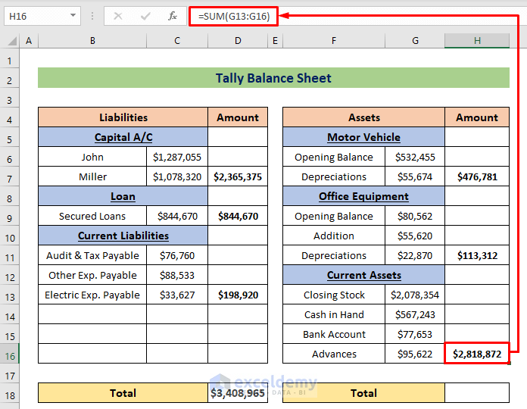The width and height of the screenshot is (527, 409).
Task: Click the empty Assets total cell H18
Action: 477,393
